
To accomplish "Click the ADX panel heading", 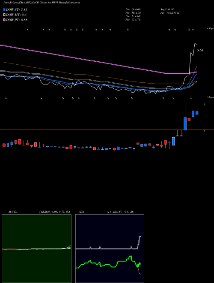I will tap(82, 212).
